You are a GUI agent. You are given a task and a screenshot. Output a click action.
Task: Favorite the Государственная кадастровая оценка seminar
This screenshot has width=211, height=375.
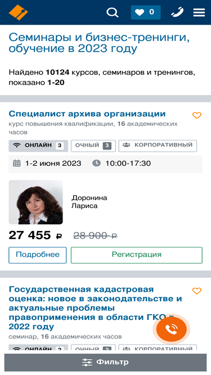(x=197, y=291)
